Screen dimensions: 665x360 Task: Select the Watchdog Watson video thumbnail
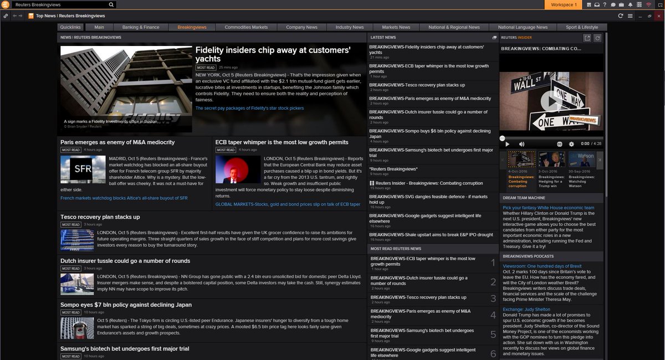(582, 160)
